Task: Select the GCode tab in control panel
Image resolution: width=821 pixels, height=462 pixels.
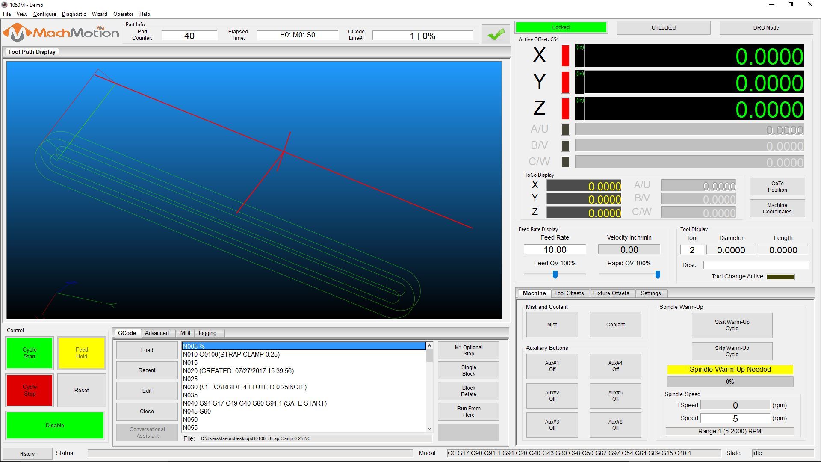Action: click(126, 333)
